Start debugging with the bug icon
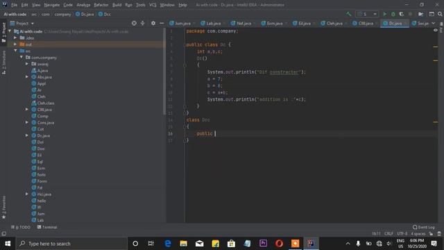The height and width of the screenshot is (250, 444). tap(393, 14)
